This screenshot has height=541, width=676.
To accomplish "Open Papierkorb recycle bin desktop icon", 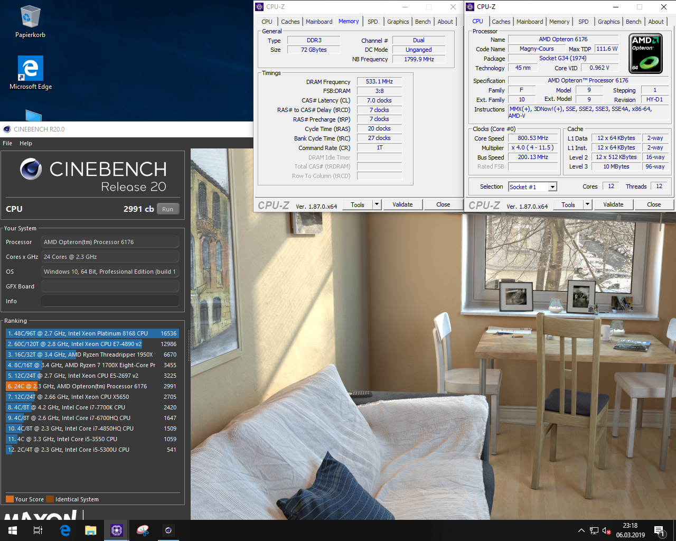I will point(30,21).
